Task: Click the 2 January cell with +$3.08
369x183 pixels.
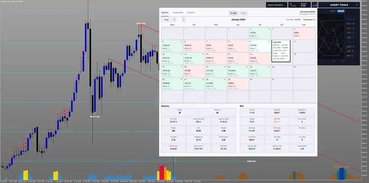Action: click(x=260, y=33)
